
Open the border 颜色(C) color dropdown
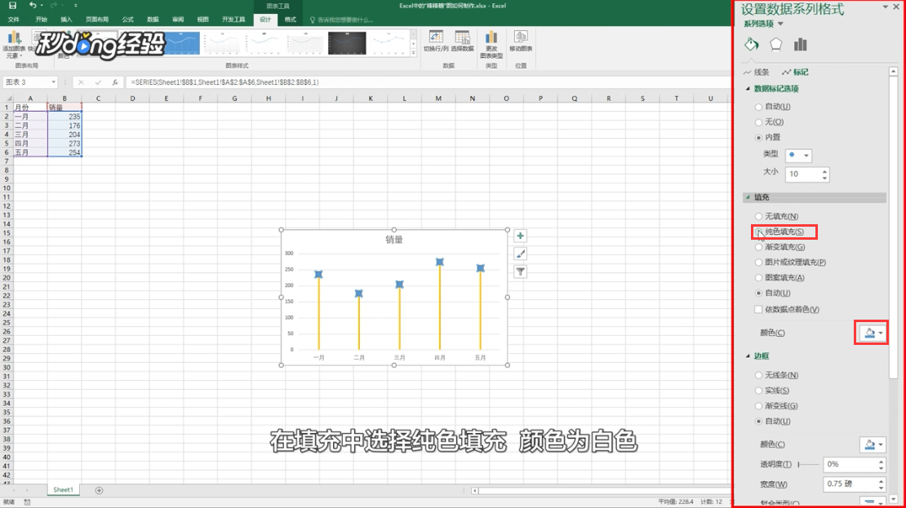click(x=873, y=444)
